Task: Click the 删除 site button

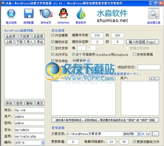Action: pos(30,103)
